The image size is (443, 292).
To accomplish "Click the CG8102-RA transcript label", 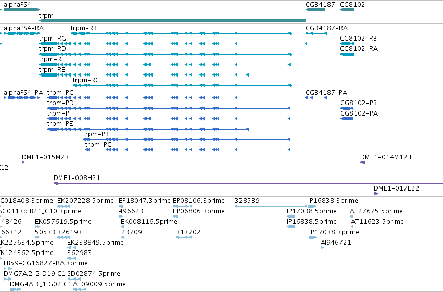I will [x=359, y=49].
